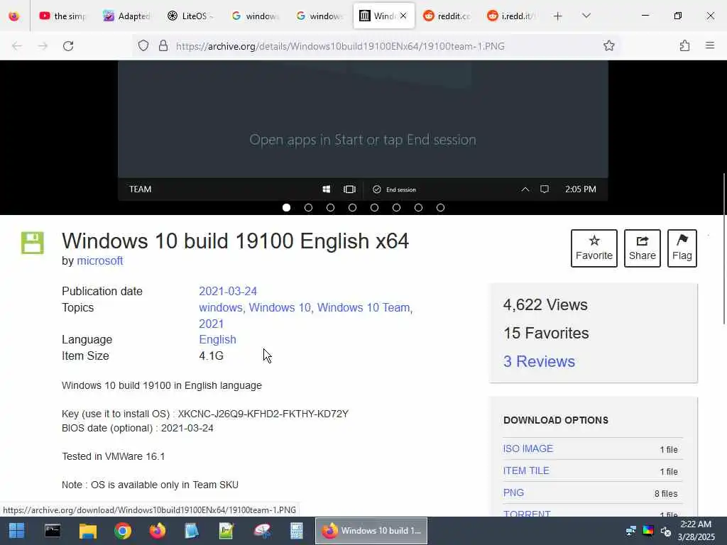The width and height of the screenshot is (727, 545).
Task: Go forward to the next page
Action: [43, 46]
